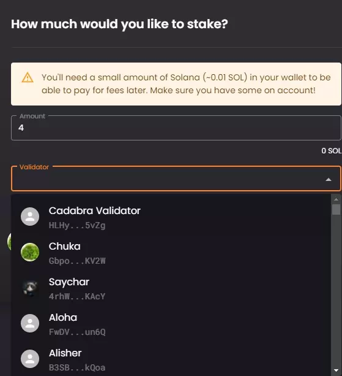
Task: Click the Amount input field
Action: (176, 128)
